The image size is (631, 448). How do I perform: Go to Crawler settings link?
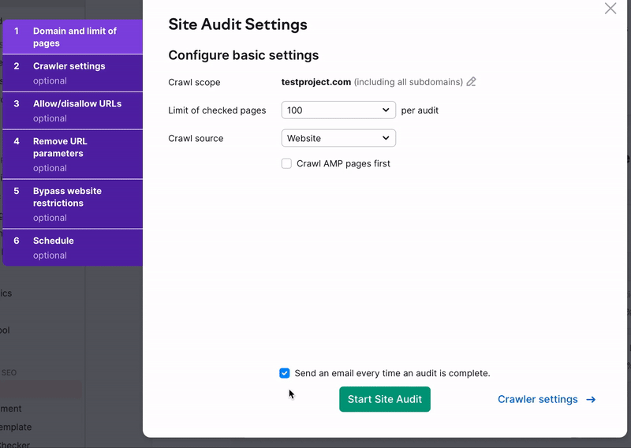547,399
